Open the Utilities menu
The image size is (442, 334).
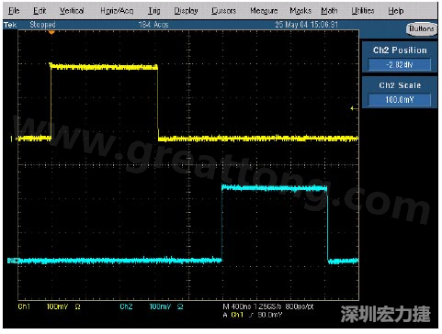[363, 11]
